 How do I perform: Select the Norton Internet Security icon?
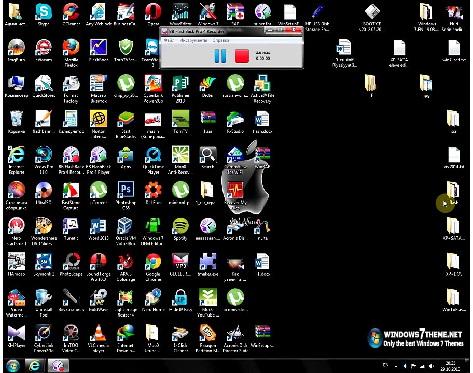pos(99,124)
